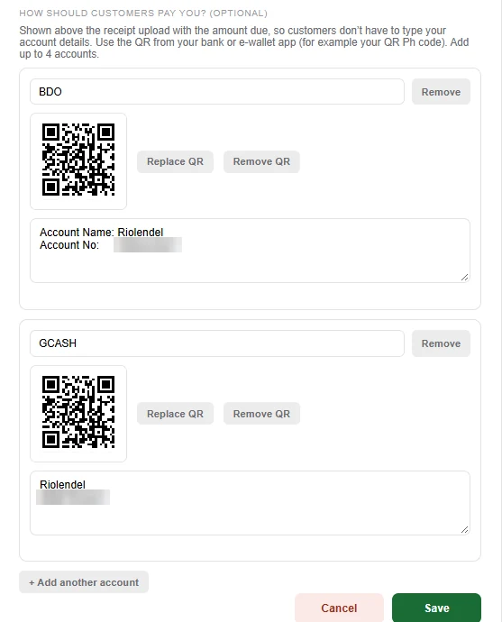This screenshot has width=502, height=622.
Task: Click the BDO account details text area
Action: click(x=251, y=251)
